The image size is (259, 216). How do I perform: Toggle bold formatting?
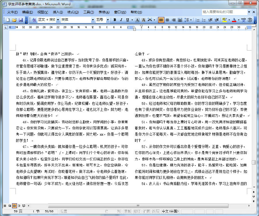(x=114, y=20)
